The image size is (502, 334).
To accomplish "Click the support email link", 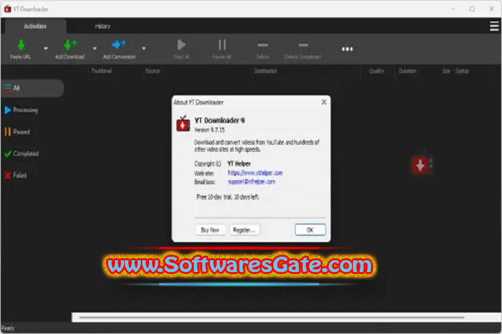I will [x=251, y=182].
